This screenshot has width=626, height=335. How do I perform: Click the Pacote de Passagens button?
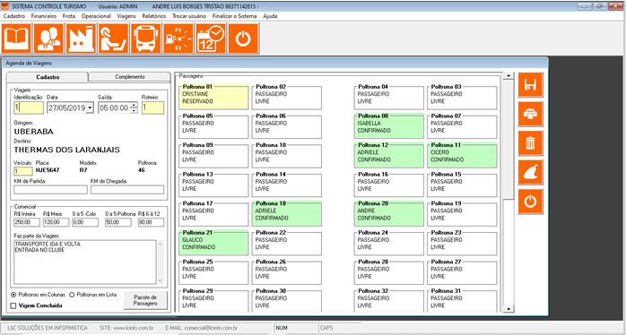point(145,300)
